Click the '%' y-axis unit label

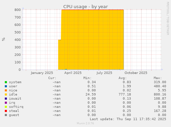point(3,39)
